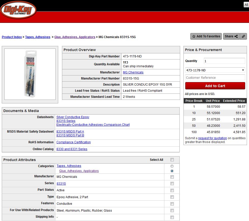Check the For Use With/Related Products checkbox
Viewport: 249px width, 221px height.
pyautogui.click(x=172, y=211)
